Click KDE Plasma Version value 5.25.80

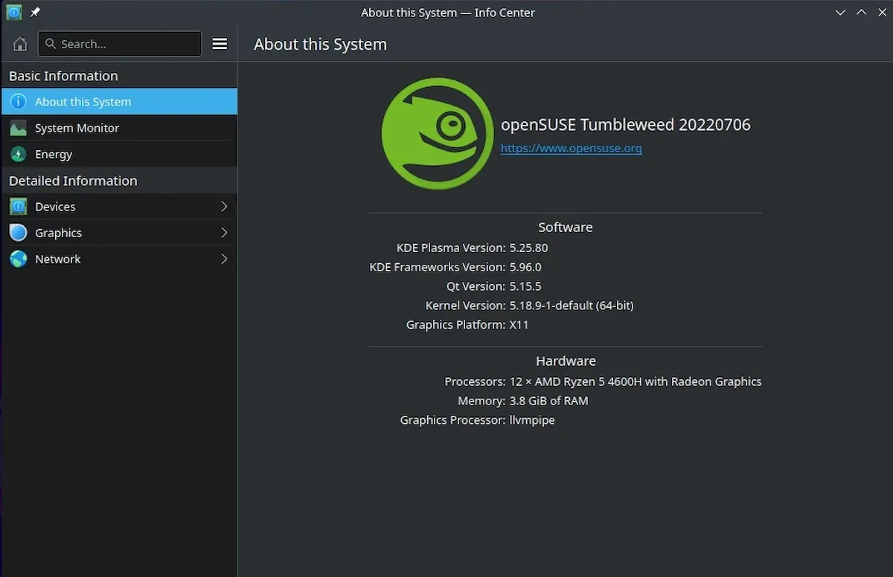(528, 248)
